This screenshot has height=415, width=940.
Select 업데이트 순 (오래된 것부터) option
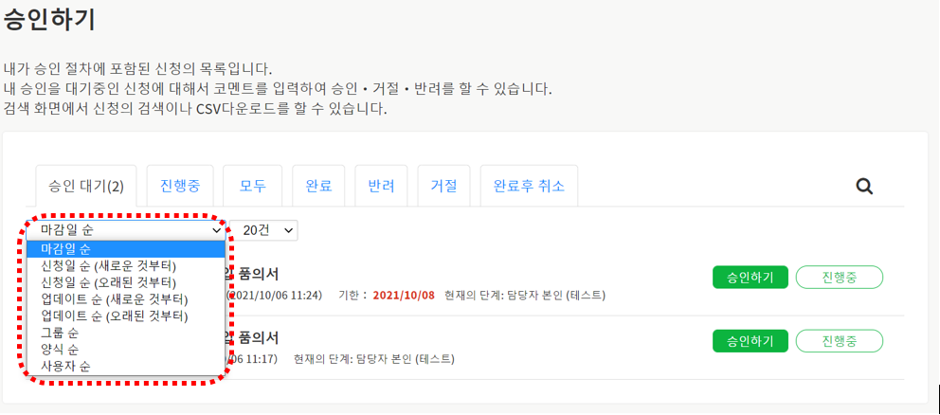click(114, 316)
